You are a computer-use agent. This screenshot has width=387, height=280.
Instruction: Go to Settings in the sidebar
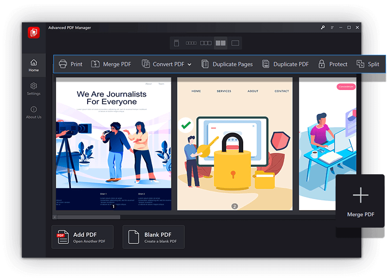34,89
